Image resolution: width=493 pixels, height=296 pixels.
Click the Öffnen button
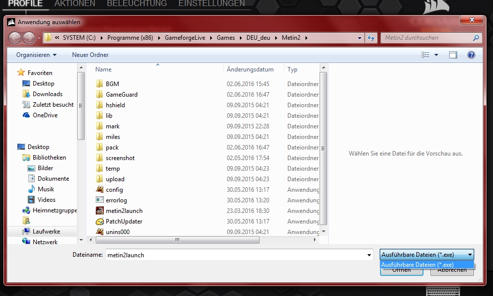point(401,272)
